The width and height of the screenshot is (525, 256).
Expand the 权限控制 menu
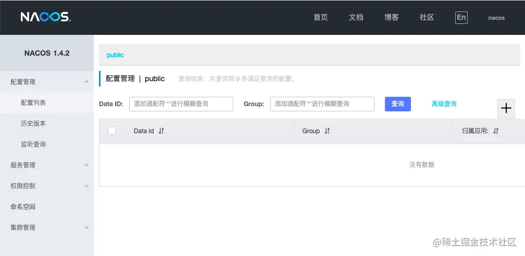47,186
